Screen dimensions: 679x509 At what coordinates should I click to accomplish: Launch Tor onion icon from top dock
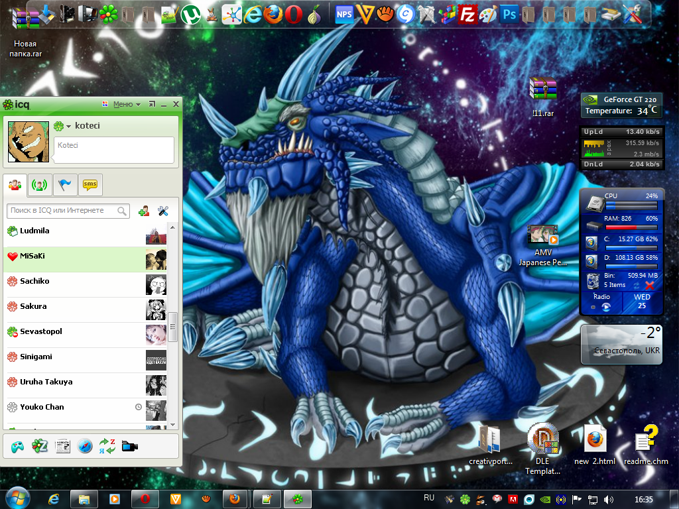pos(314,15)
